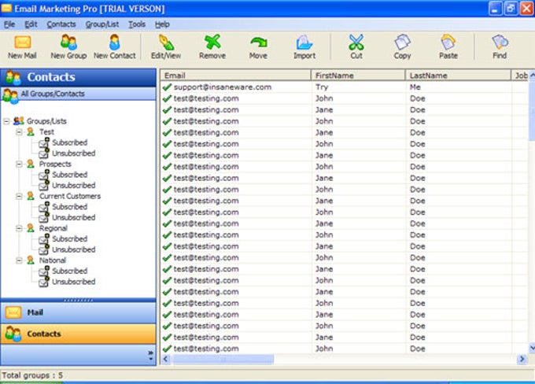Image resolution: width=535 pixels, height=384 pixels.
Task: Create a New Group from the toolbar
Action: (x=68, y=46)
